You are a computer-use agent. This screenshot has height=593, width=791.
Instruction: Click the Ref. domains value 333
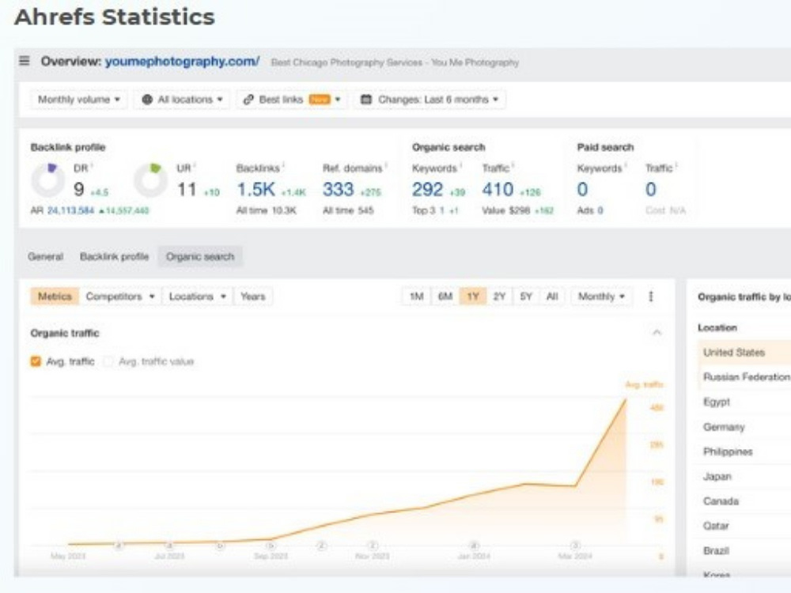pyautogui.click(x=338, y=190)
